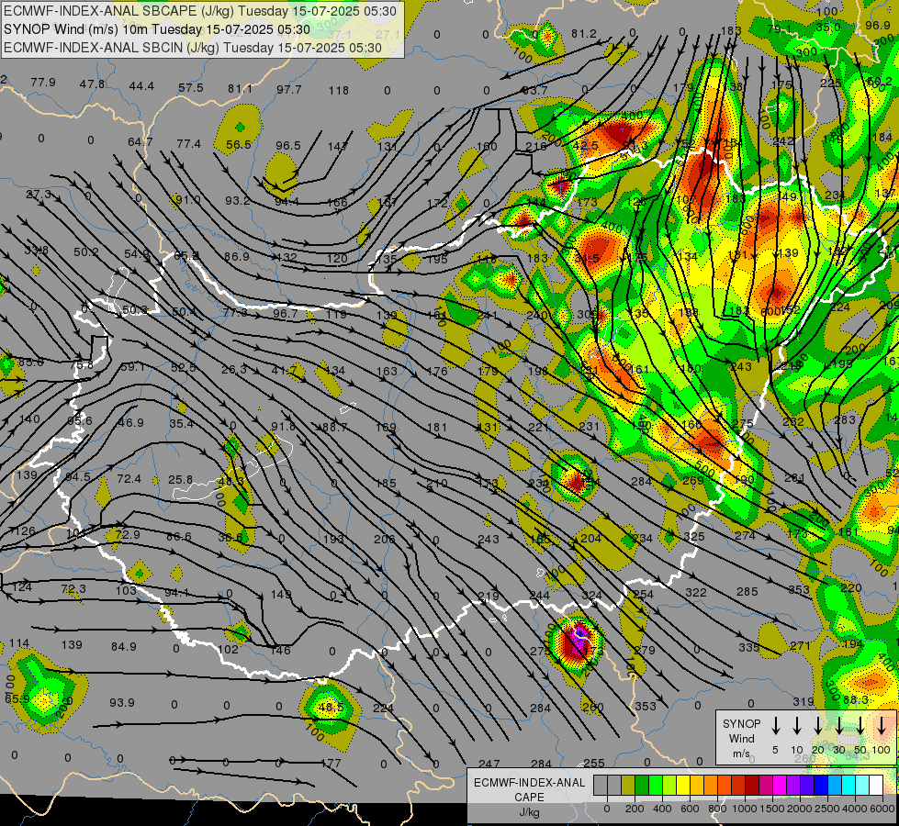Click the 319 value on the map
This screenshot has width=899, height=826.
(x=803, y=701)
